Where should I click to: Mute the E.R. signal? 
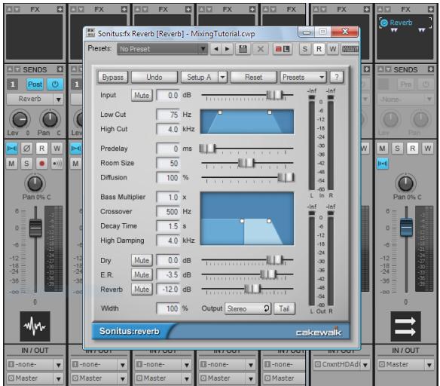click(x=142, y=274)
